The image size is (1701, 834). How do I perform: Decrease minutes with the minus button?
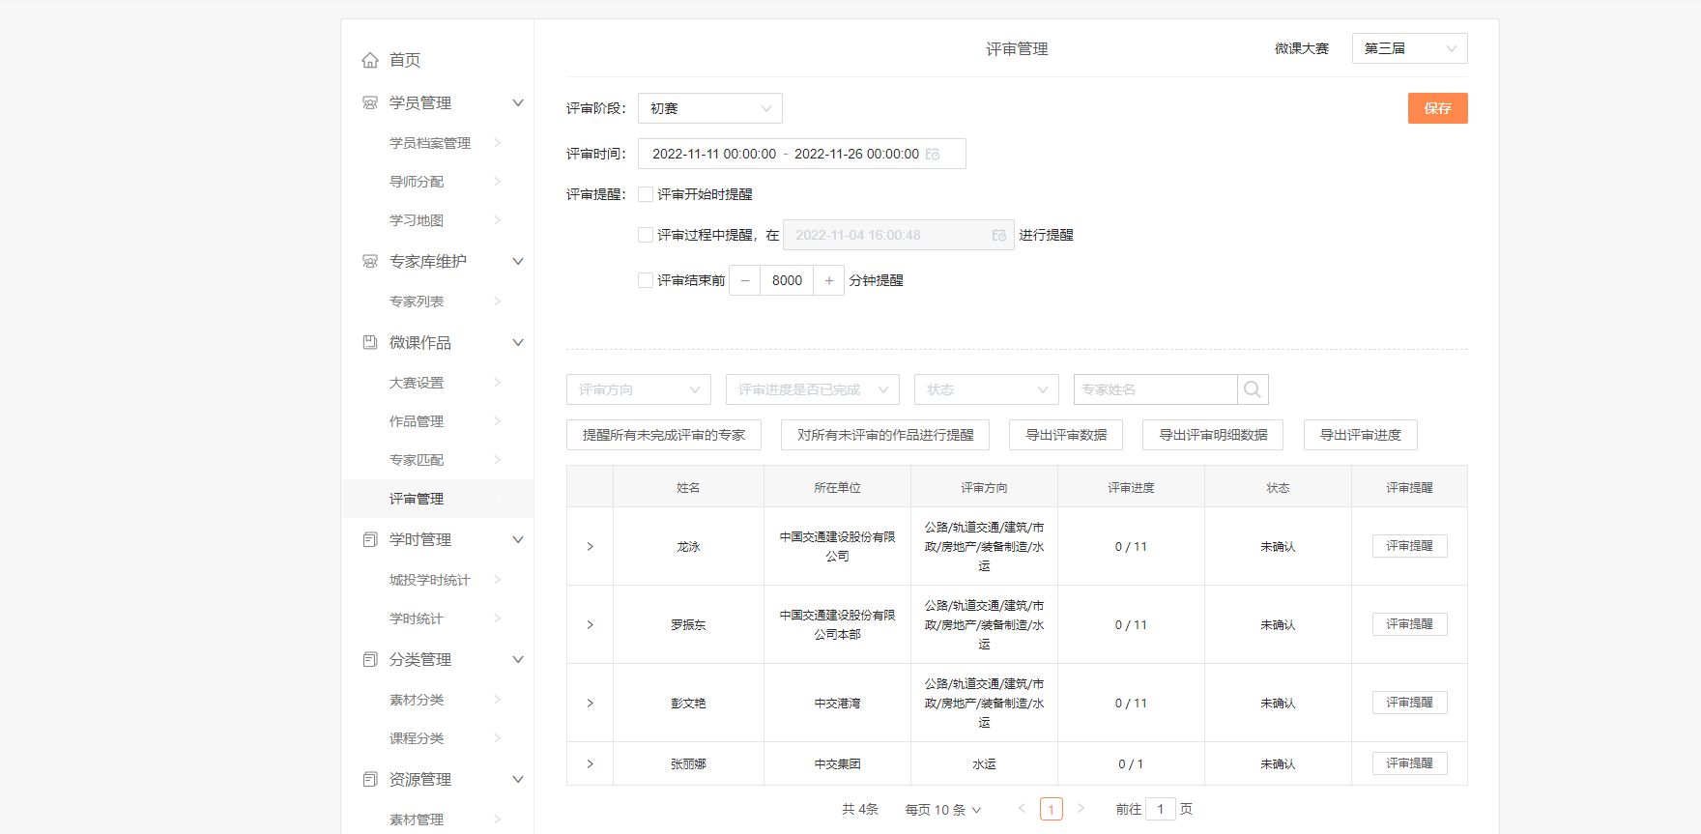744,280
